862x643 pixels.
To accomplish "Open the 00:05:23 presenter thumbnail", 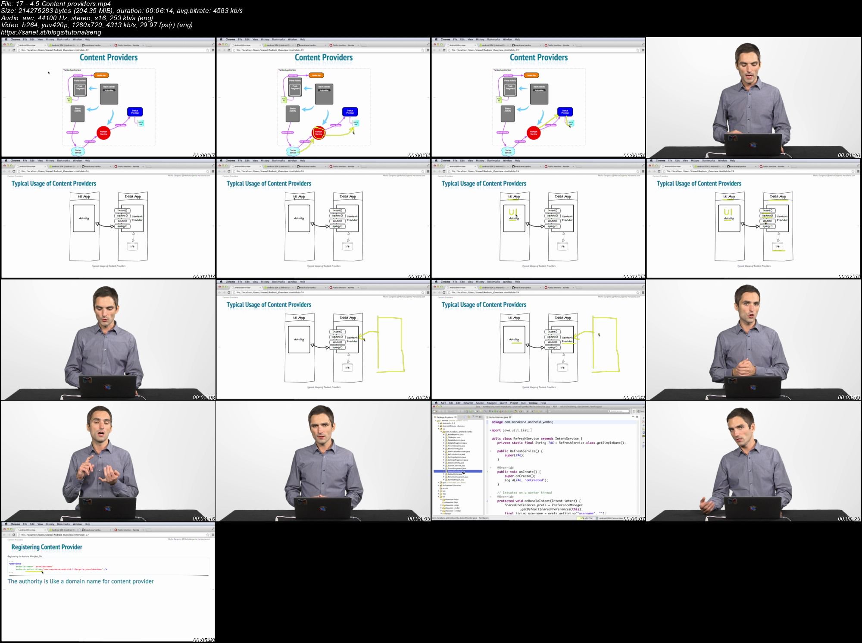I will click(753, 461).
